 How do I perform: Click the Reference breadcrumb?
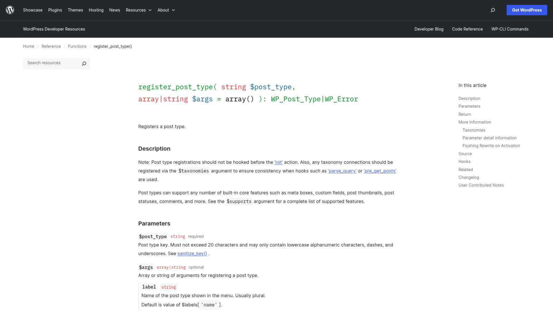pos(51,46)
